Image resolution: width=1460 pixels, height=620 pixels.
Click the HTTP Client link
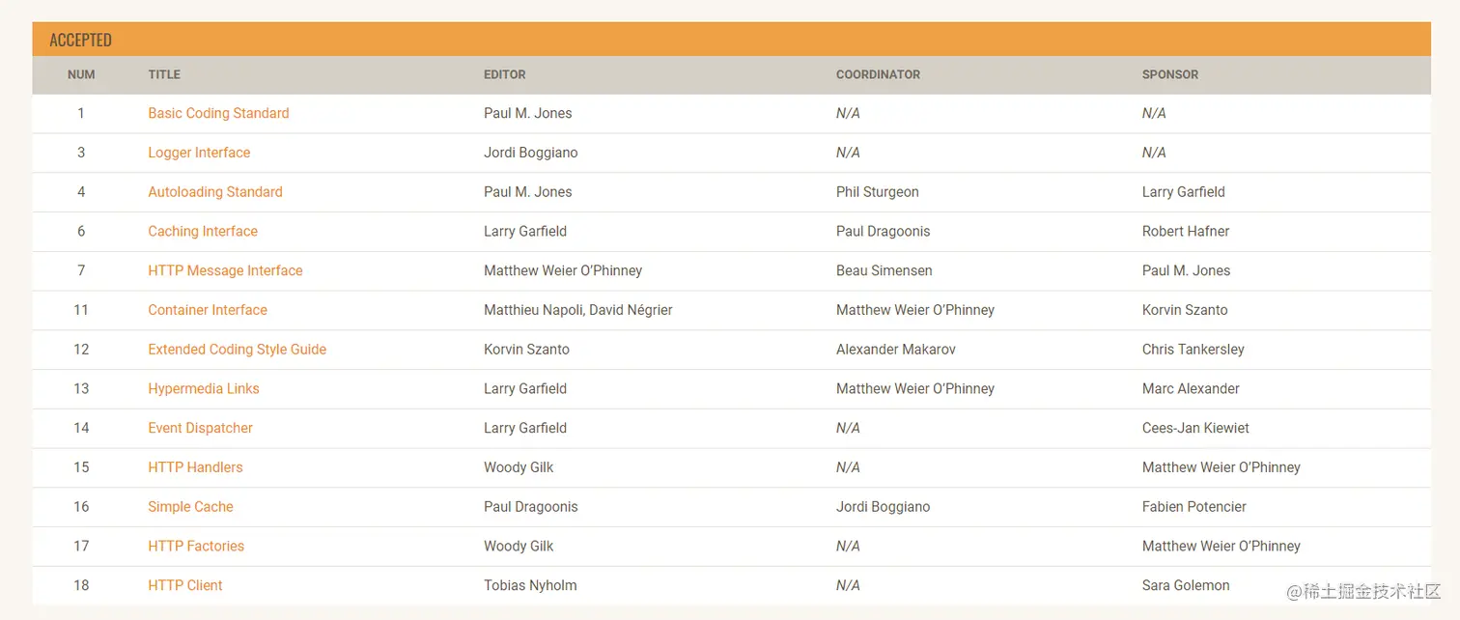point(185,585)
